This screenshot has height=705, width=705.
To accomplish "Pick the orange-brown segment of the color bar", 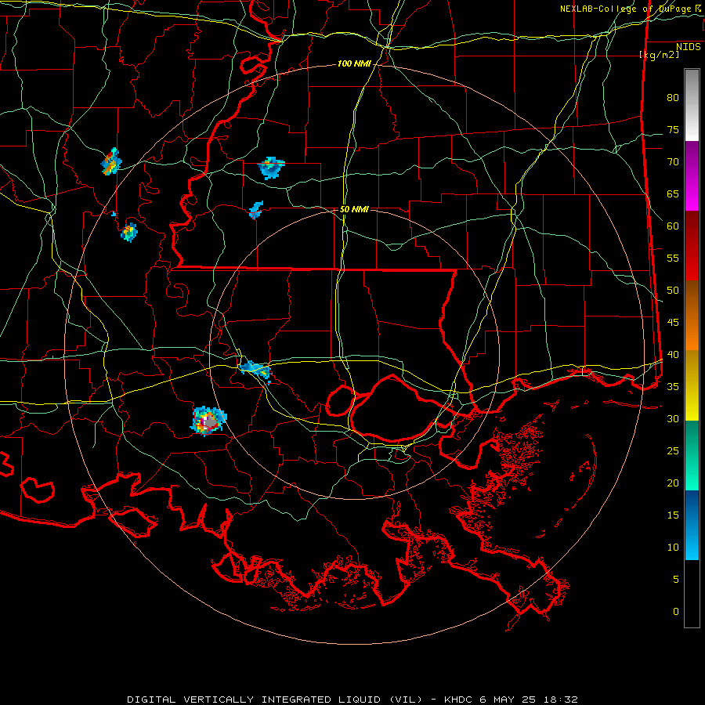I will coord(692,315).
